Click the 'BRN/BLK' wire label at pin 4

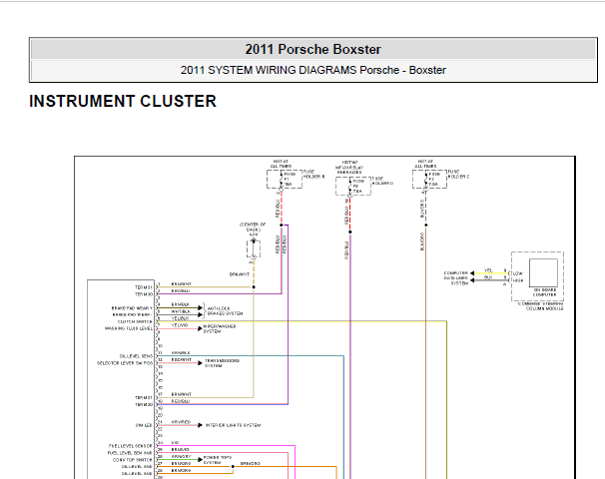(180, 304)
